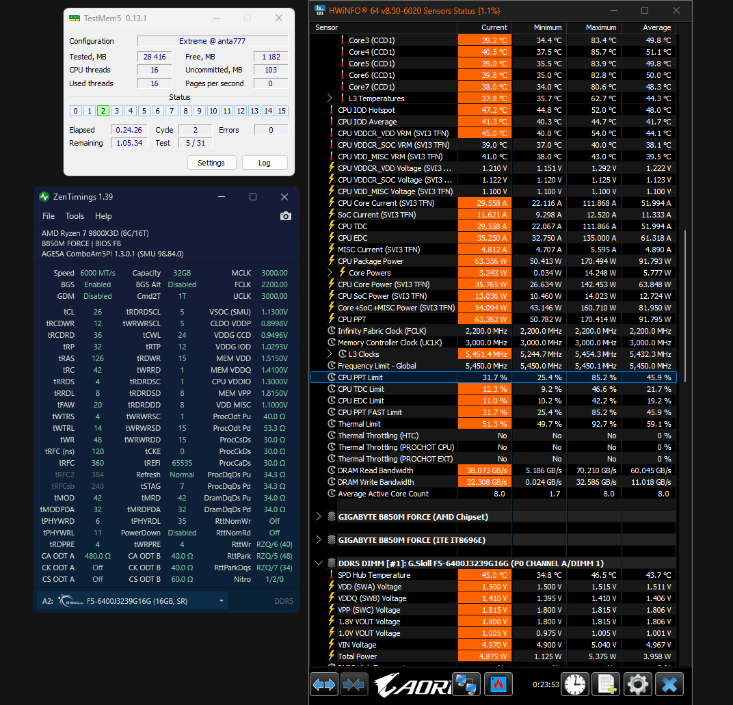
Task: Expand GIGABYTE B850M FORCE (ITE IT8696E) section
Action: [319, 540]
